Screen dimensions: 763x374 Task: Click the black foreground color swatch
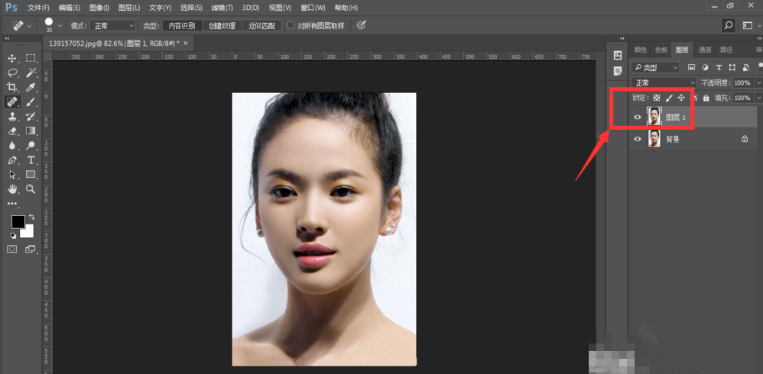click(17, 221)
